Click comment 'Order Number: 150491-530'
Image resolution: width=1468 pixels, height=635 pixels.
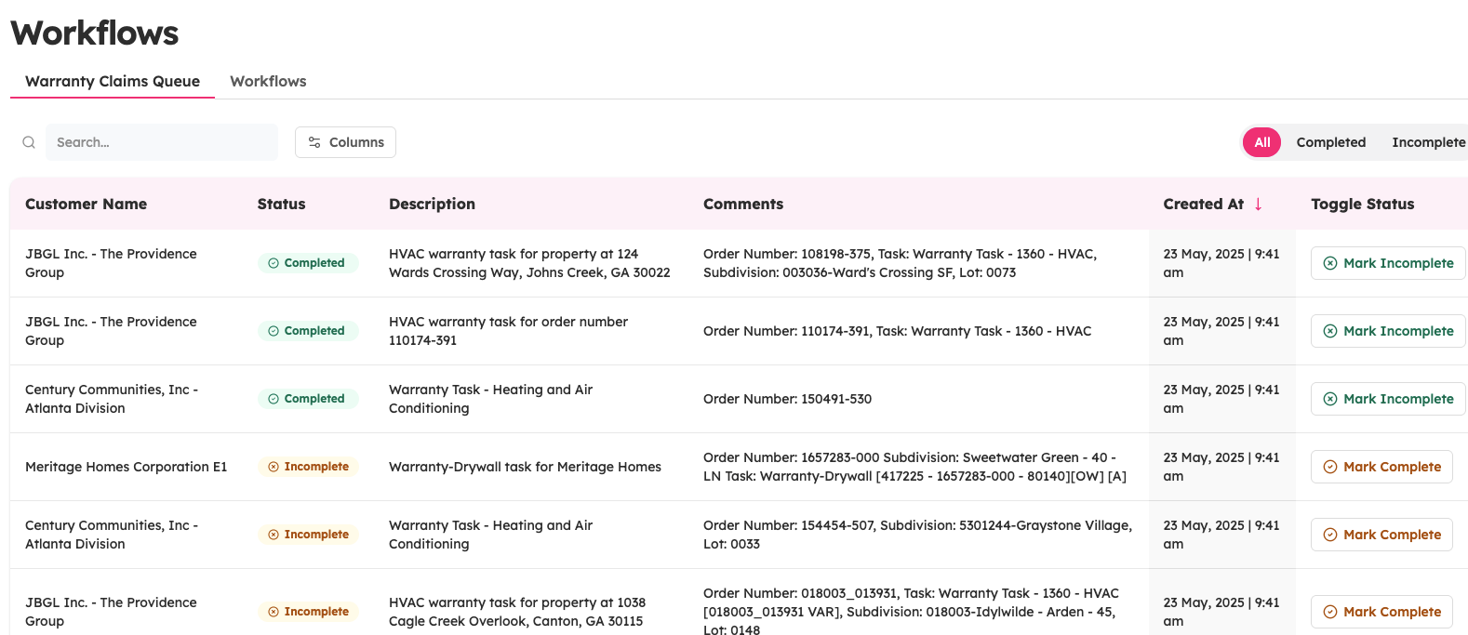[x=787, y=399]
